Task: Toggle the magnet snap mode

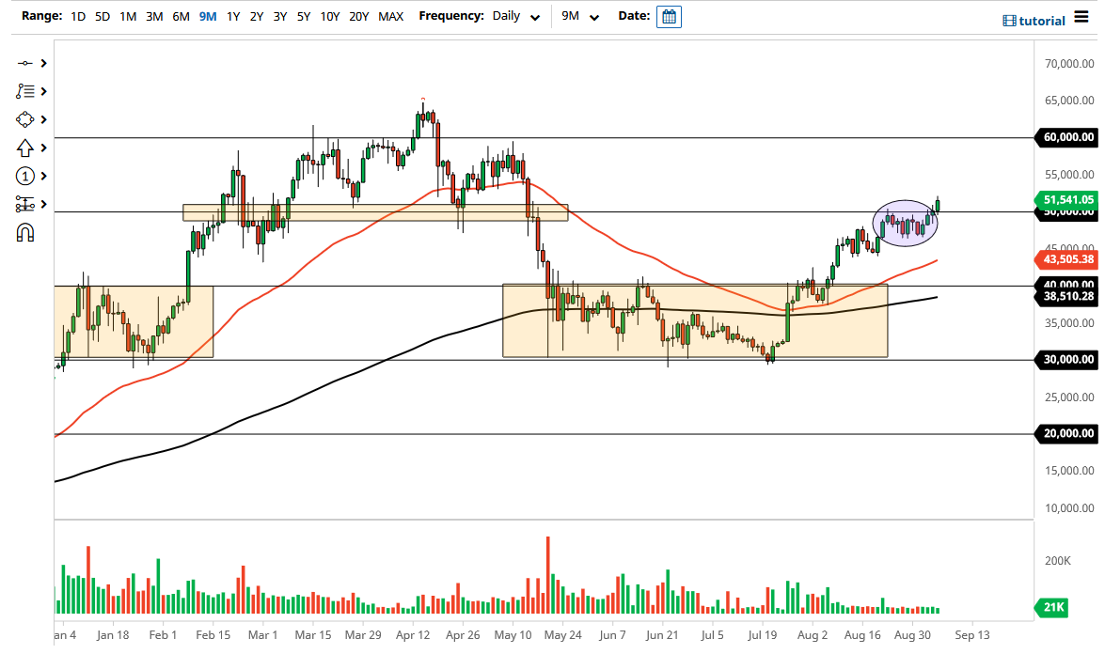Action: 25,232
